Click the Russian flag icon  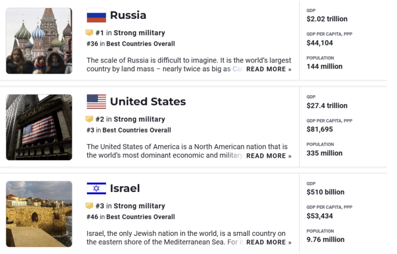coord(96,15)
